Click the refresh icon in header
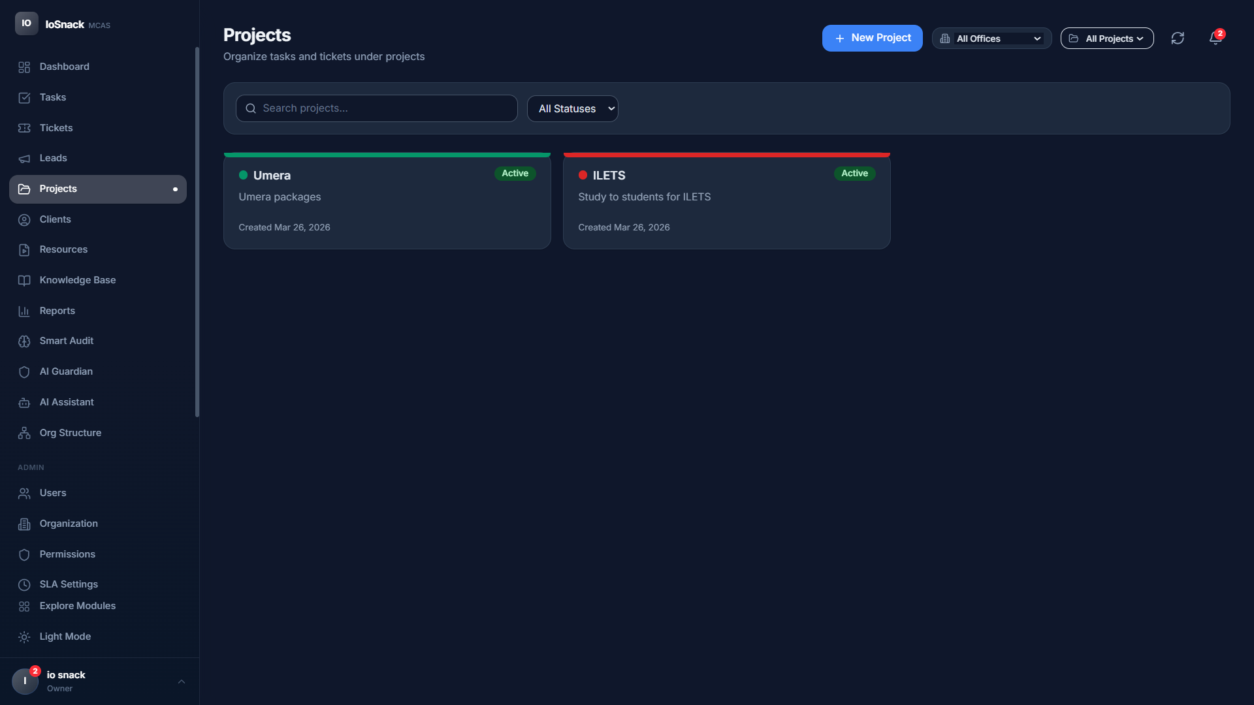The image size is (1254, 705). pyautogui.click(x=1178, y=39)
